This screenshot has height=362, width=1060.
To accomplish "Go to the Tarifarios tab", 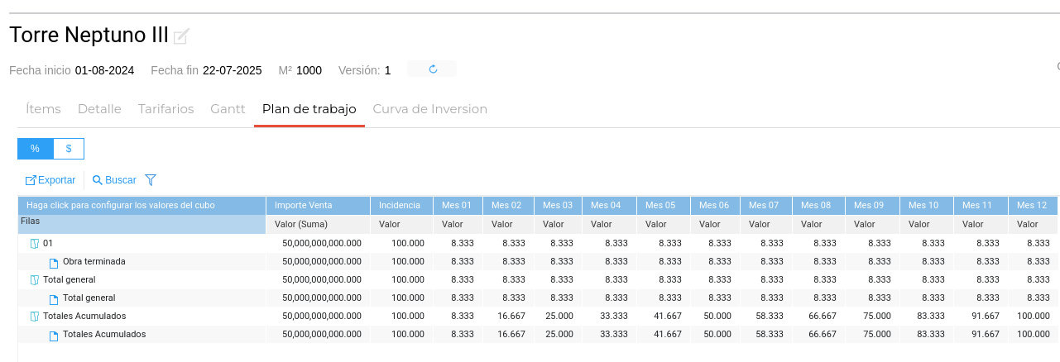I will tap(165, 109).
